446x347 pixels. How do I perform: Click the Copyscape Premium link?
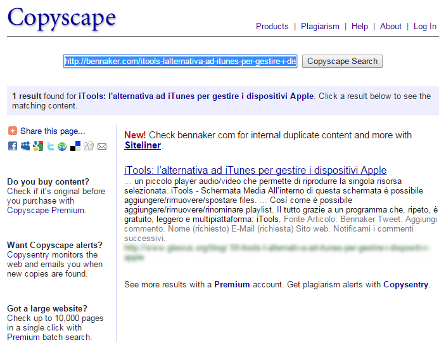click(x=46, y=210)
